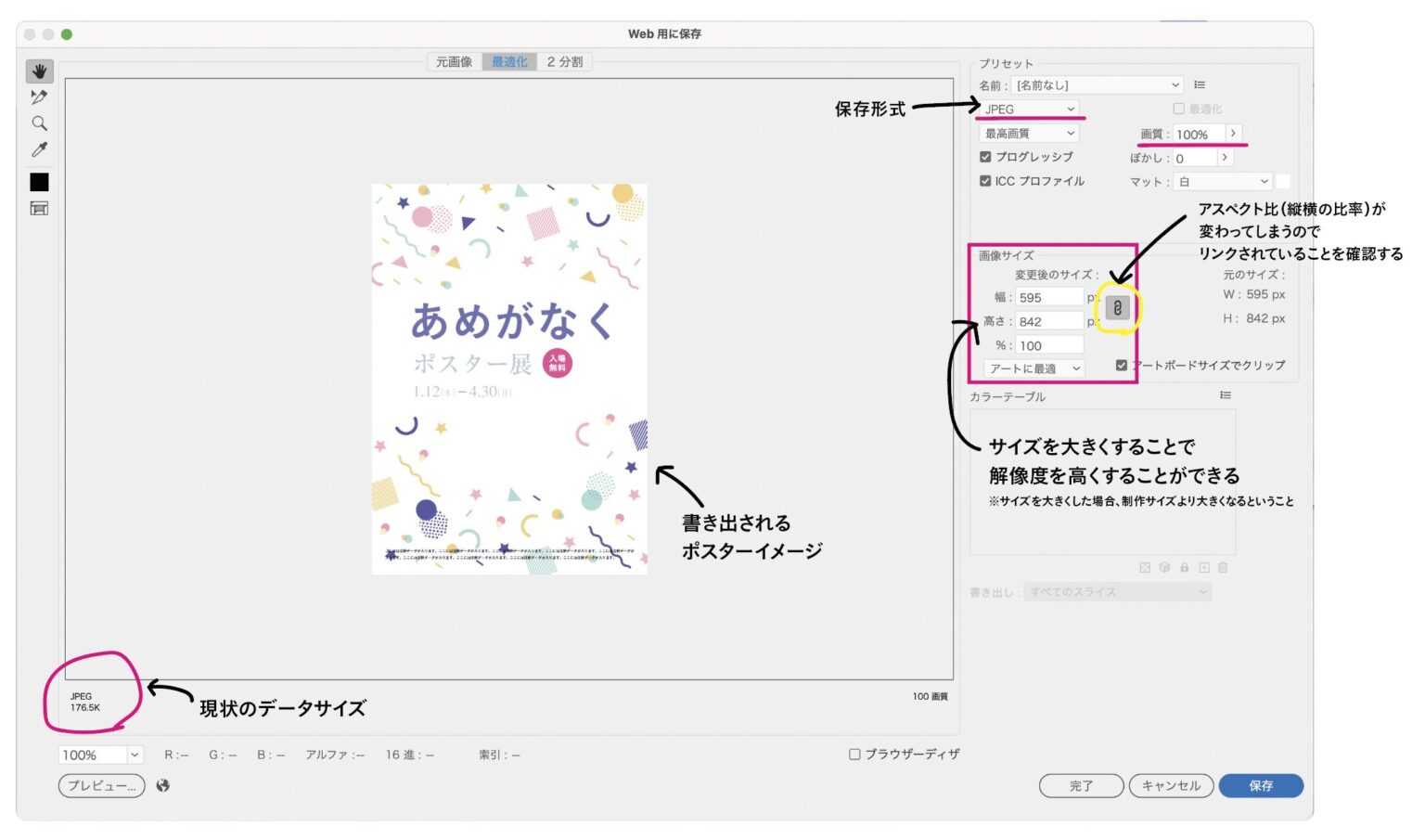Disable the プログレッシブ checkbox
The image size is (1425, 839).
[985, 157]
